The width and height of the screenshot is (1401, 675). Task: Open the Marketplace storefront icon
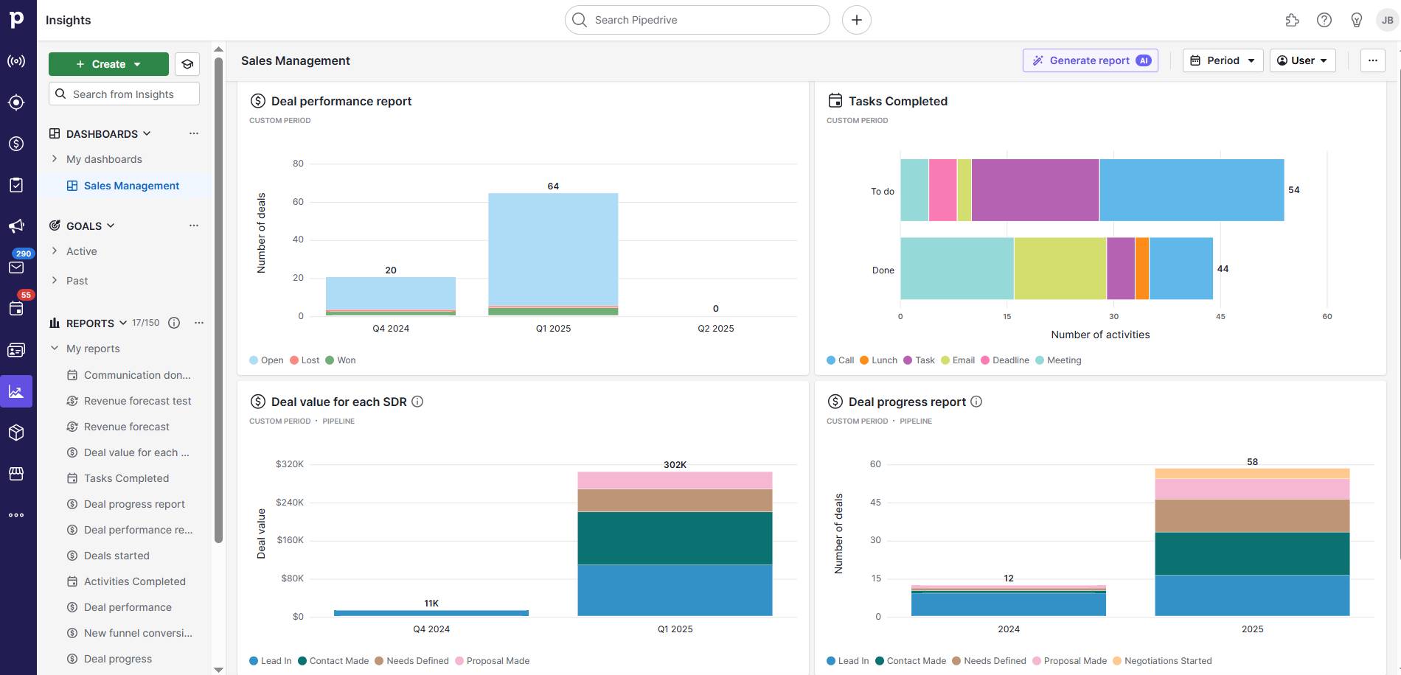click(x=15, y=474)
